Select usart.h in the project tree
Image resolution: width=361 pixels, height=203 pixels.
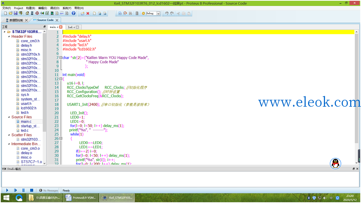pyautogui.click(x=26, y=104)
